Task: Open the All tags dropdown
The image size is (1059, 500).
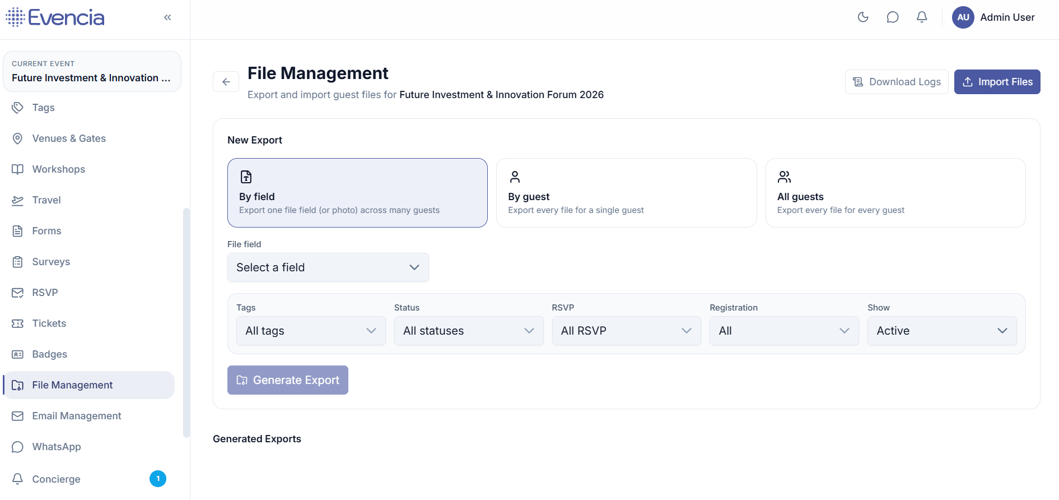Action: coord(311,331)
